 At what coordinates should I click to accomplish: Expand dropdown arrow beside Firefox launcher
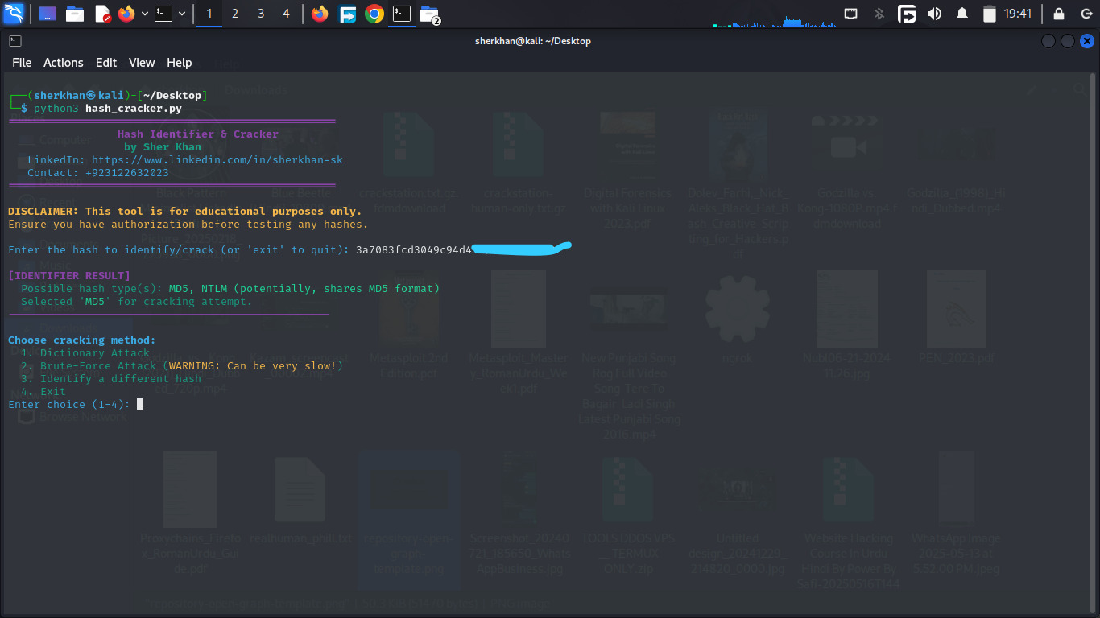[x=145, y=14]
